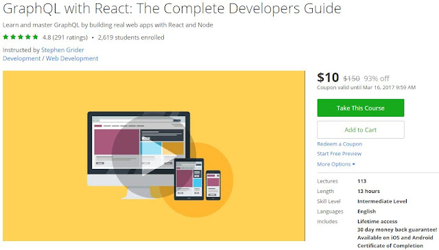Click the green Take This Course button
The height and width of the screenshot is (250, 439).
tap(361, 108)
